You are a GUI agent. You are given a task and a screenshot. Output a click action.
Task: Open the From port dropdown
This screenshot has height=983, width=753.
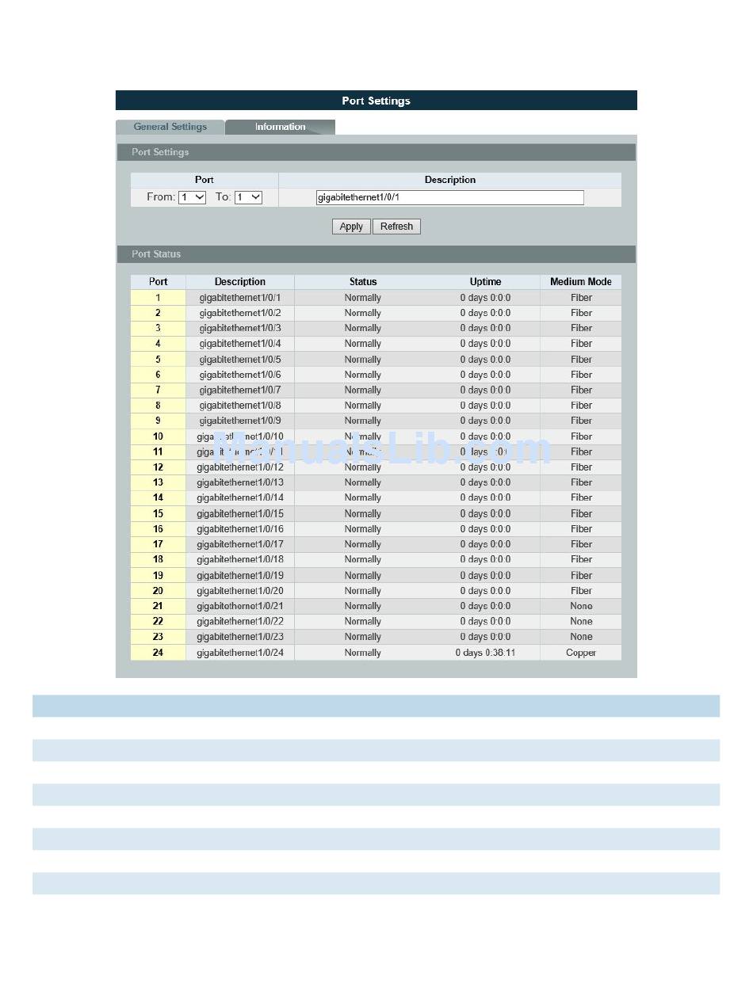tap(192, 197)
